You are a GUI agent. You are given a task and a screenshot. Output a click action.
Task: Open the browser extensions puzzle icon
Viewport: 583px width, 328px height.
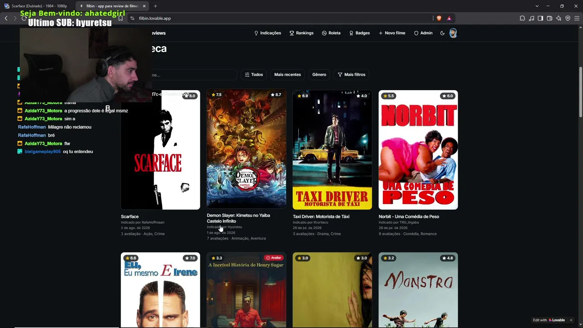522,18
